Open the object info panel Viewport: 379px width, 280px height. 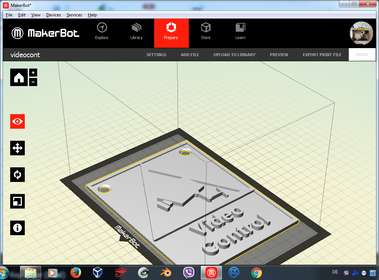17,228
